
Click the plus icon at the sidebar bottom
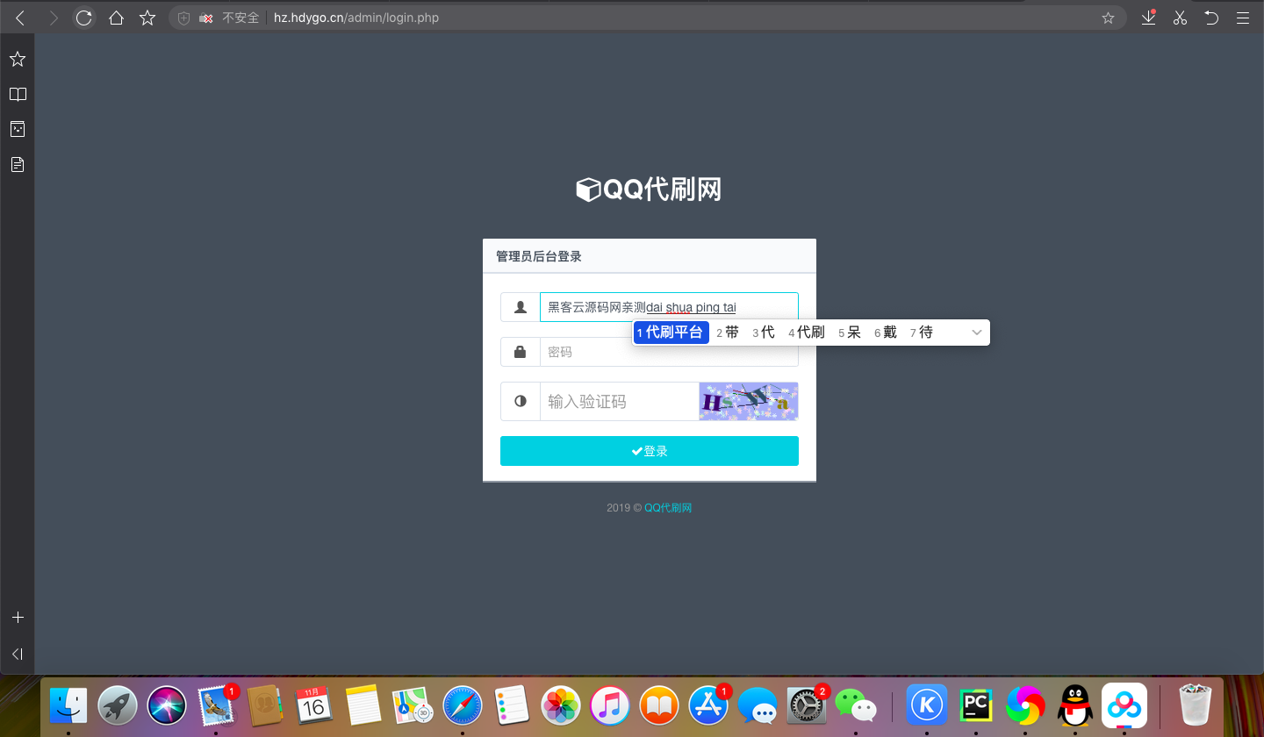point(18,618)
